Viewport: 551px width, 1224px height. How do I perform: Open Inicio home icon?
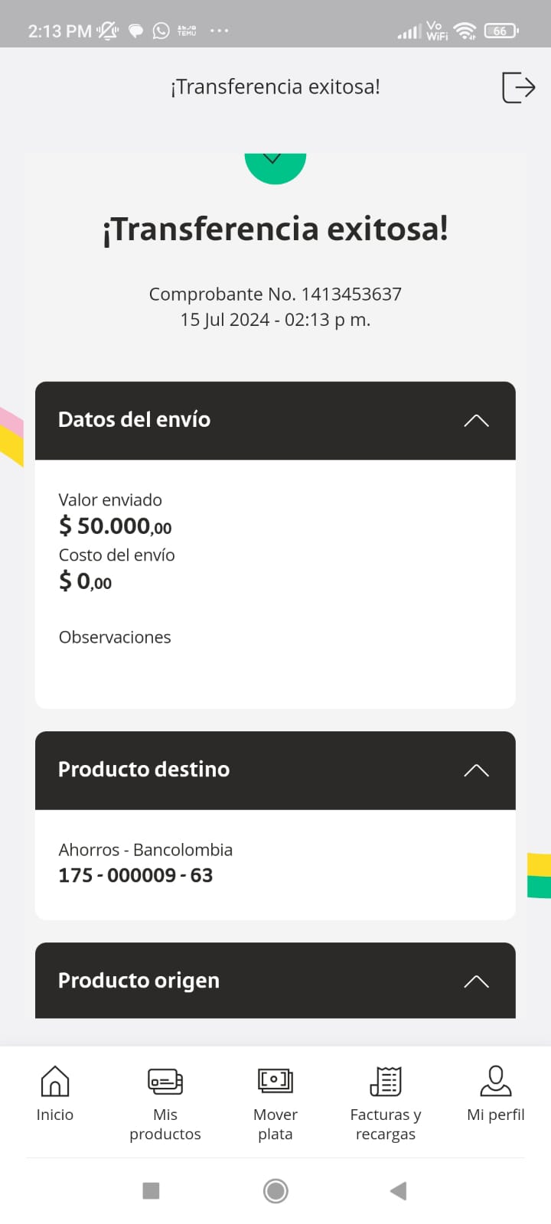coord(55,1082)
